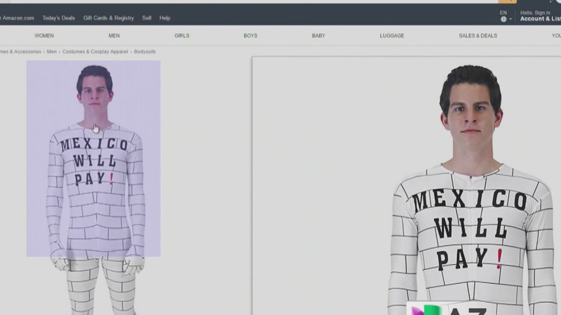Click the Amazon.com link in top bar
This screenshot has width=561, height=315.
pos(18,18)
